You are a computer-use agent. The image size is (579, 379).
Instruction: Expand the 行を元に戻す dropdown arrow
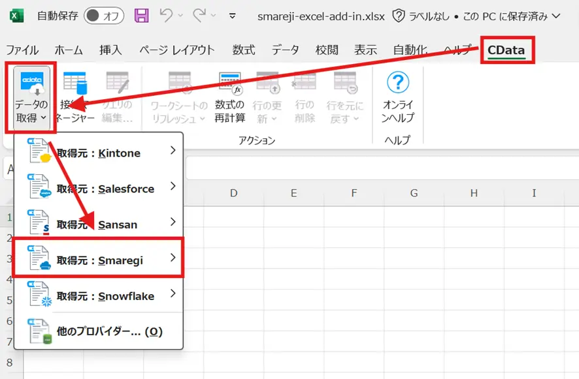tap(356, 119)
